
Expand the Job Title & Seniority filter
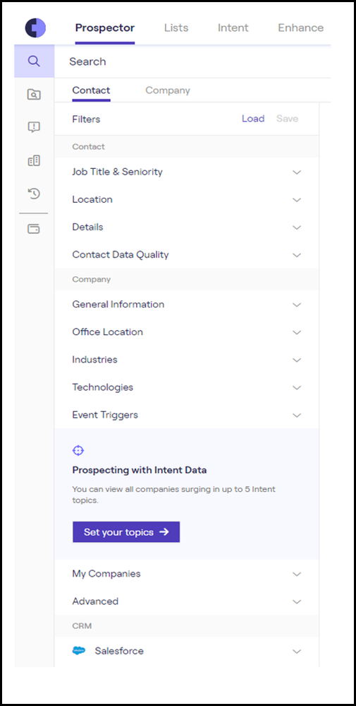(x=187, y=172)
